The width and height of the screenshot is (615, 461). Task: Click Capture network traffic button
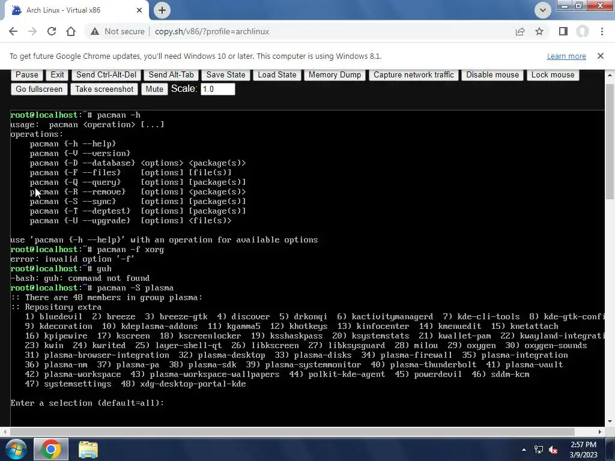413,75
